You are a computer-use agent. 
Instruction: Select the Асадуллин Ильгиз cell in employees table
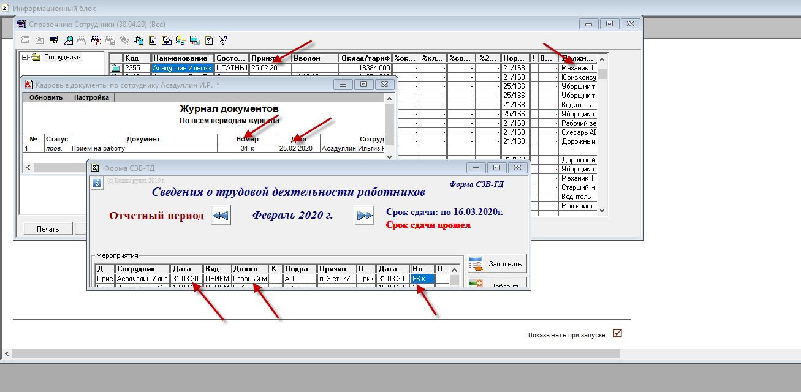pos(182,68)
